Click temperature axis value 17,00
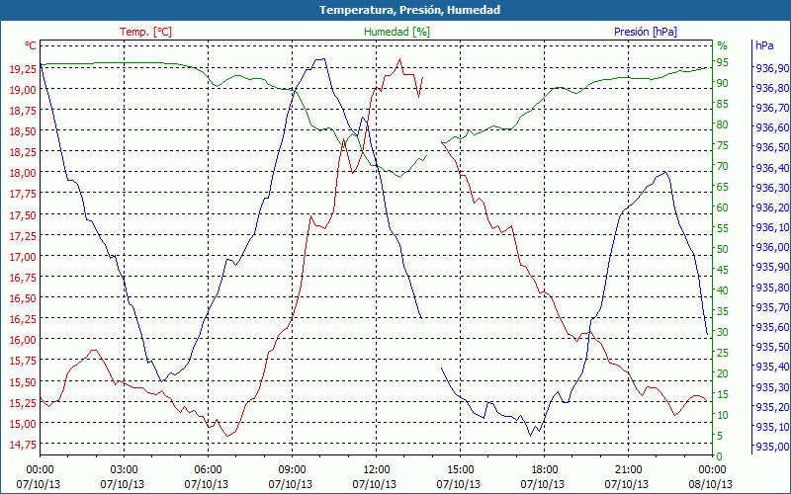The height and width of the screenshot is (494, 791). coord(23,256)
